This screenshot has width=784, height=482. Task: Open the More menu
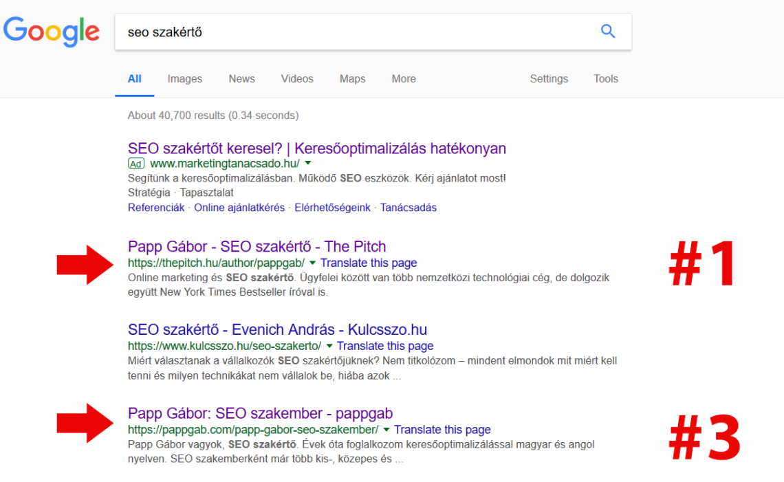[404, 78]
